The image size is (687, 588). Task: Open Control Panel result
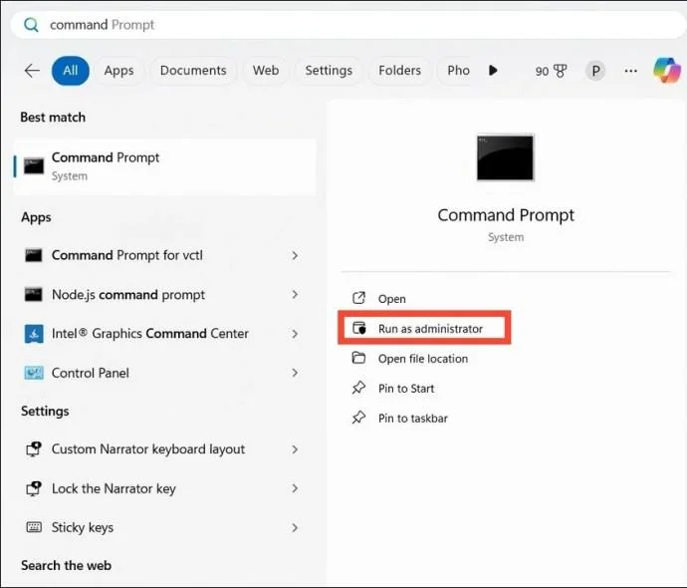(163, 373)
